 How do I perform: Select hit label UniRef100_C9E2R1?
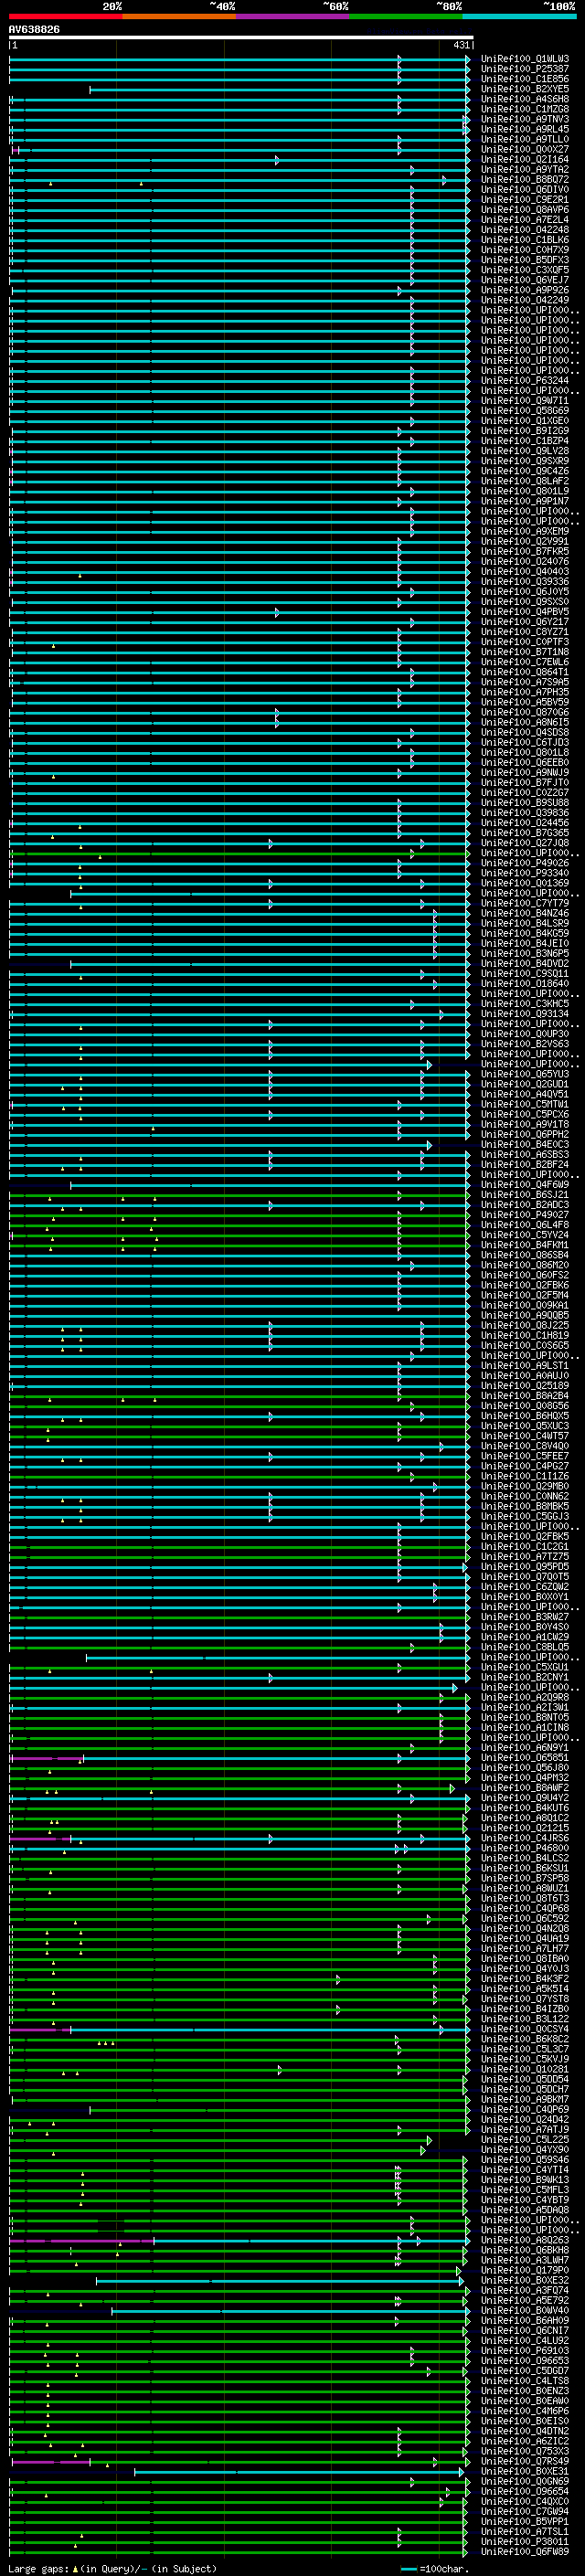525,200
